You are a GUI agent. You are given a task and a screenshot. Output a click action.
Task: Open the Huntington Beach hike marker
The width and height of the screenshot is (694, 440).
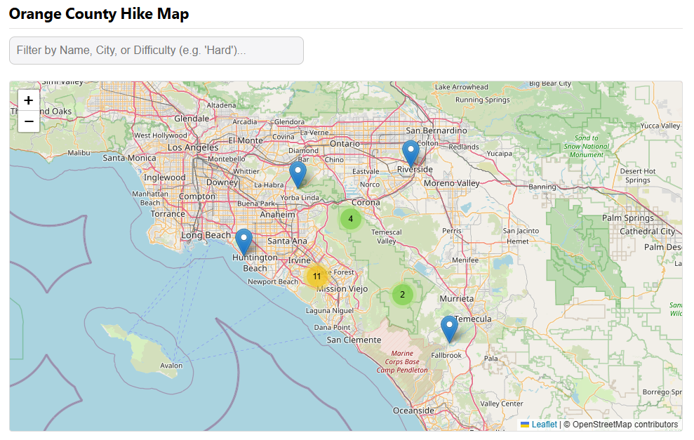point(243,241)
